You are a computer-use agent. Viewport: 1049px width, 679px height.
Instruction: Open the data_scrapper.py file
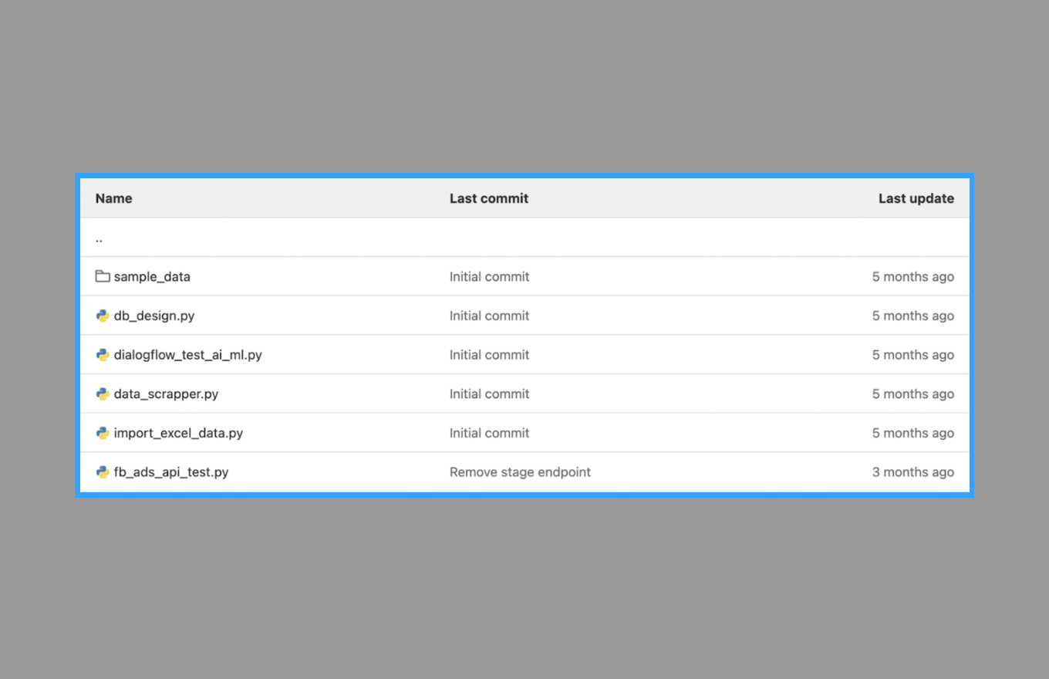tap(166, 394)
